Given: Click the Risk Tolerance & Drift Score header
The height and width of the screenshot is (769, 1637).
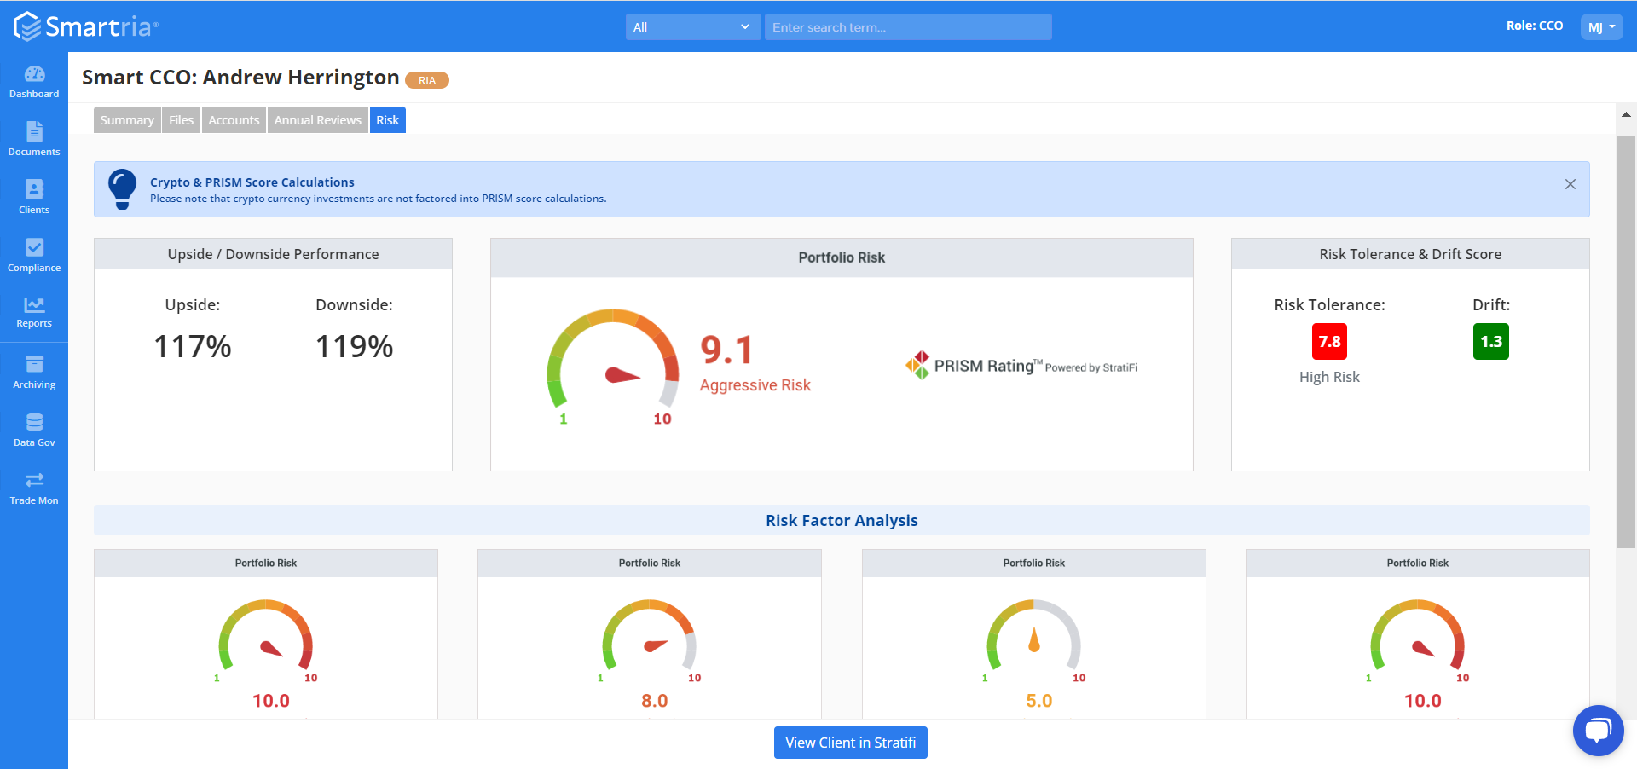Looking at the screenshot, I should coord(1410,254).
